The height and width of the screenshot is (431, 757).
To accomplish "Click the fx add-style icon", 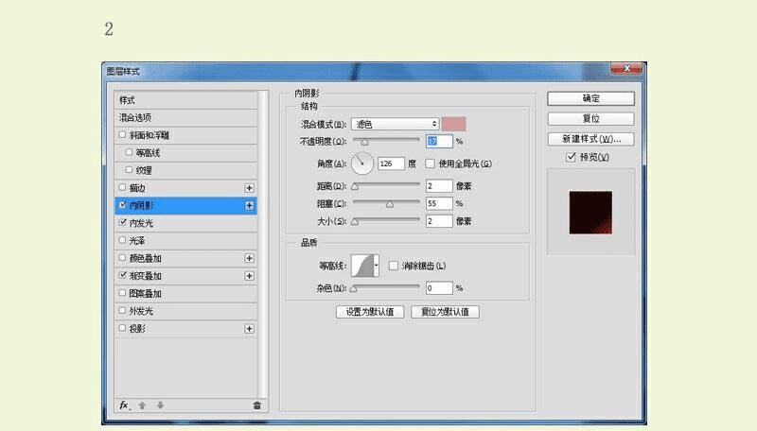I will coord(124,405).
